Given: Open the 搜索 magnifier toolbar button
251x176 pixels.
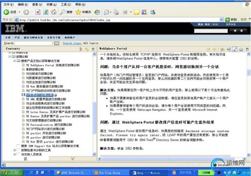Looking at the screenshot, I should click(66, 12).
